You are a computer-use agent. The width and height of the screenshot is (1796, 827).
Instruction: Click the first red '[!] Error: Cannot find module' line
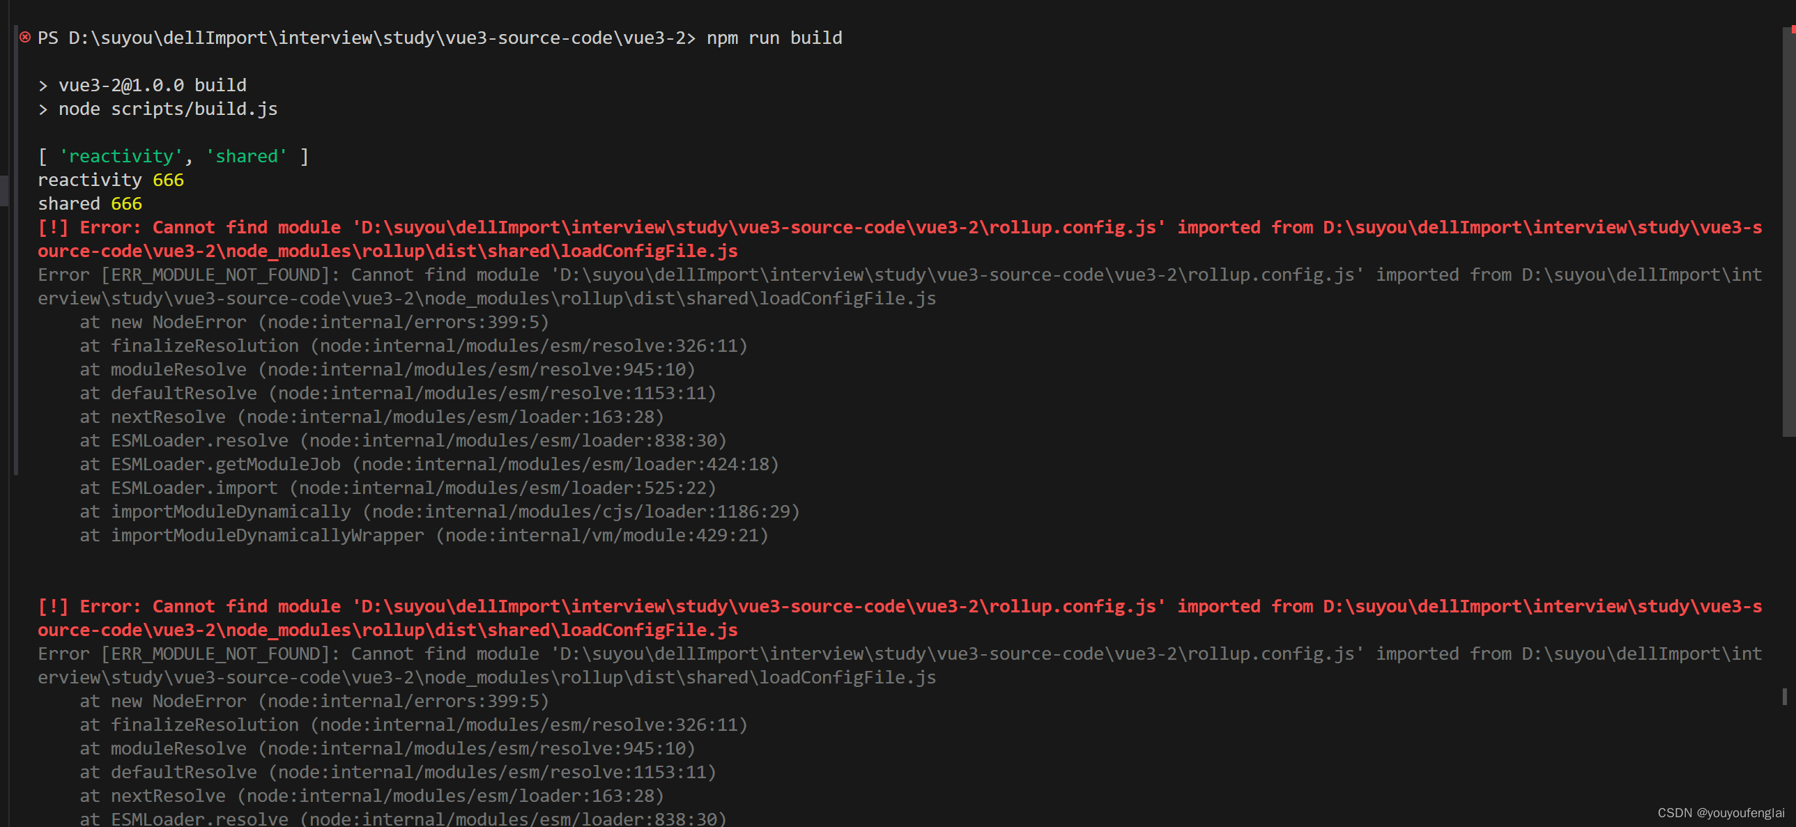(x=900, y=227)
